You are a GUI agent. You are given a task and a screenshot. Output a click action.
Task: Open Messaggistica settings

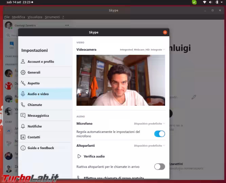coord(45,116)
